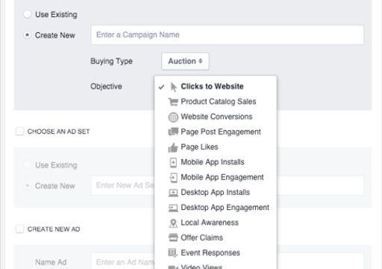Choose Mobile App Installs objective
382x269 pixels.
(216, 162)
